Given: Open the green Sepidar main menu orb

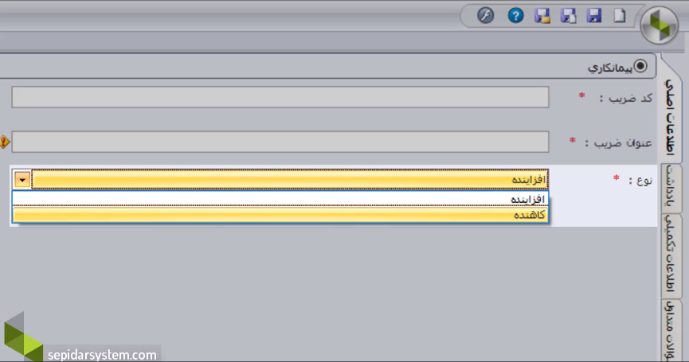Looking at the screenshot, I should point(660,25).
